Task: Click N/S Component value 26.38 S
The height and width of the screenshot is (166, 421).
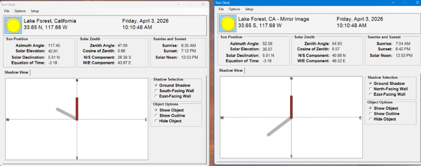Action: pyautogui.click(x=124, y=57)
